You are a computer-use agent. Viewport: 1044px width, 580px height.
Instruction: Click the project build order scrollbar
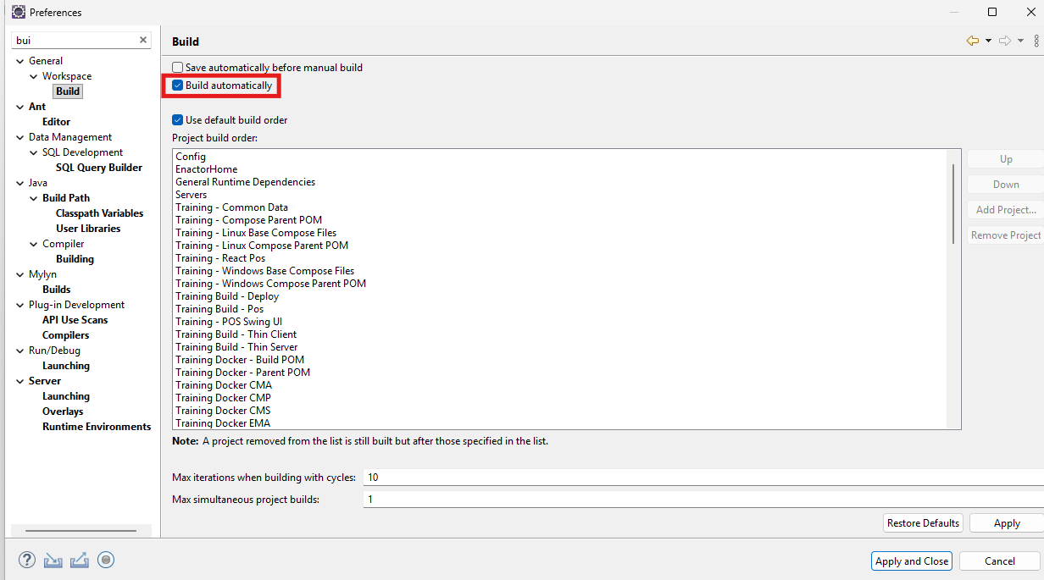tap(954, 203)
